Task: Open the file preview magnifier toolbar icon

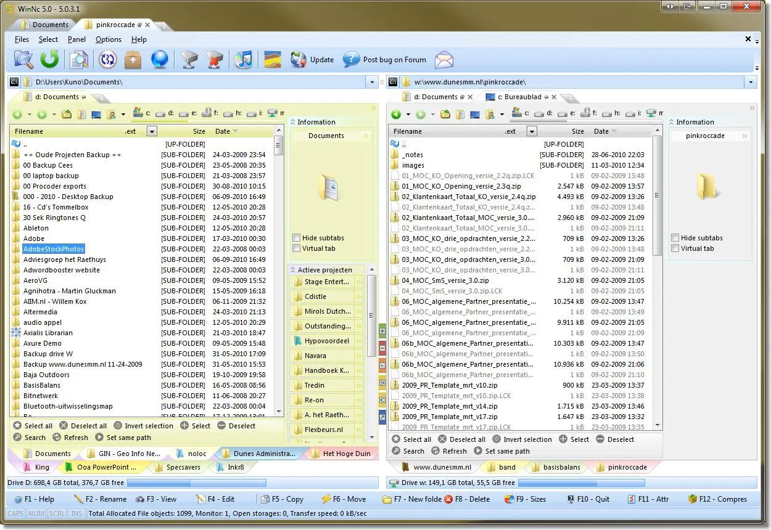Action: point(78,60)
